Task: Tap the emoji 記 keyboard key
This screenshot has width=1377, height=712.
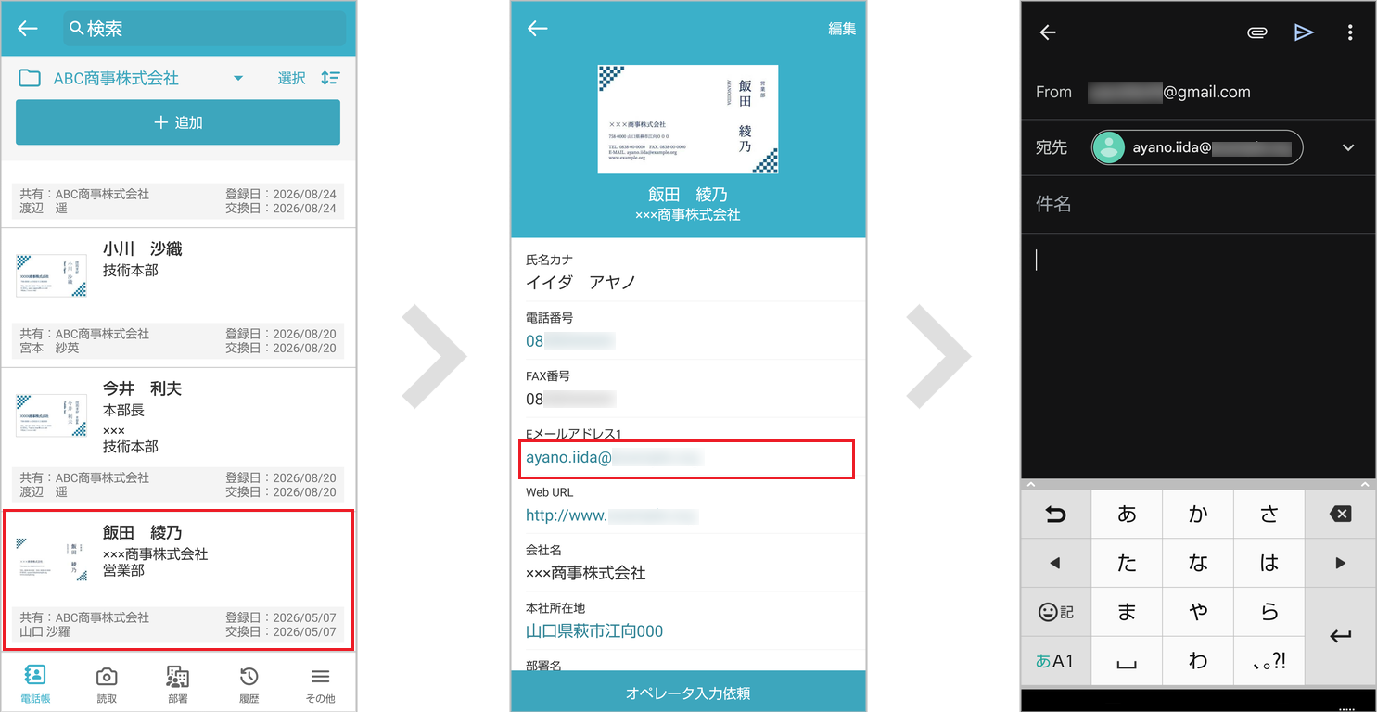Action: (x=1056, y=612)
